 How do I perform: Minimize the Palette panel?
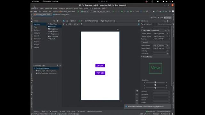60,21
